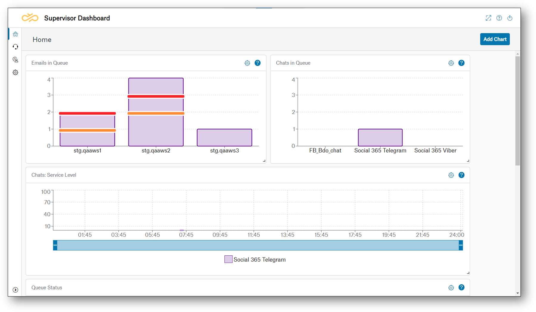536x312 pixels.
Task: Open the agents headset icon in sidebar
Action: point(16,47)
